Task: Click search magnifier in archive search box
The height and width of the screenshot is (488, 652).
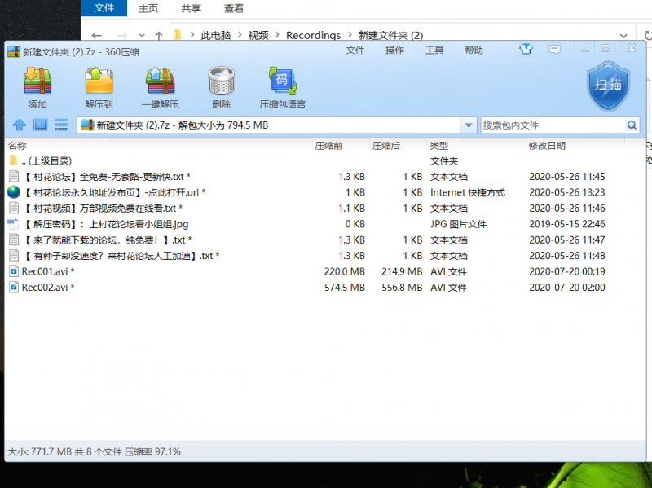Action: (631, 125)
